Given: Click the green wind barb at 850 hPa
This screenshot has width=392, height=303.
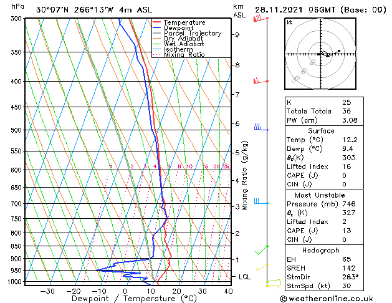Looking at the screenshot, I should (x=261, y=250).
